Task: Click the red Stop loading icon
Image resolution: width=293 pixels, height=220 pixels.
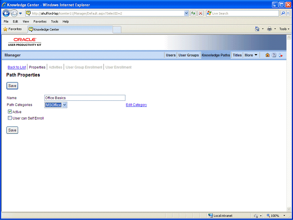Action: pos(201,13)
